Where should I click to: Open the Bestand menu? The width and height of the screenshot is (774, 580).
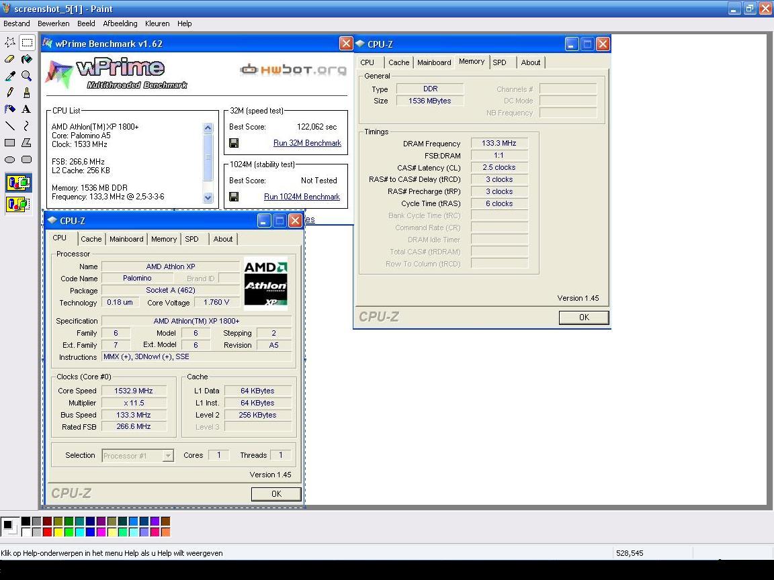pos(16,23)
